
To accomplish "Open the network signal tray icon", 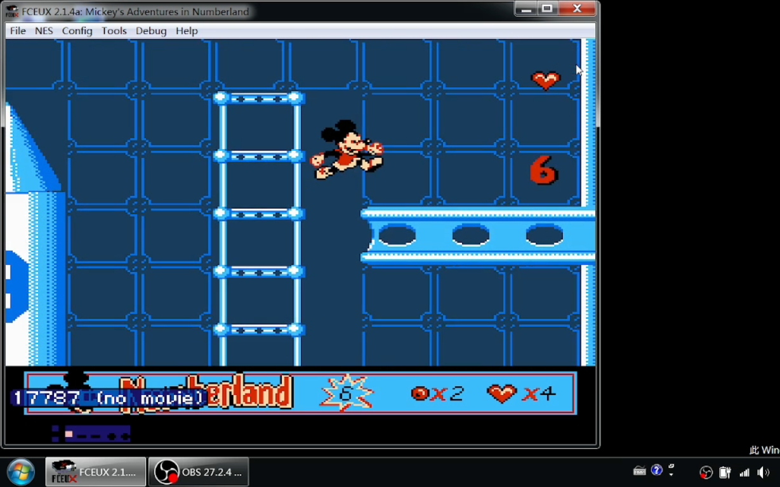I will pyautogui.click(x=744, y=472).
